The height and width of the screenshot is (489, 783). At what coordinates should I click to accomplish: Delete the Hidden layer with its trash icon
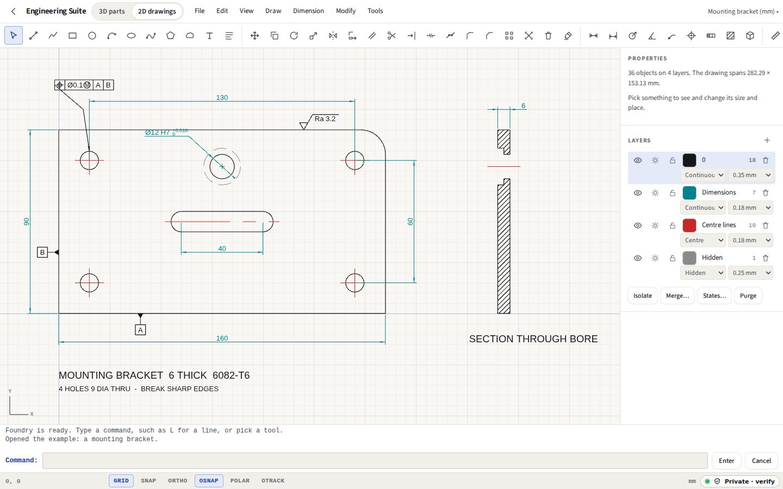tap(766, 258)
